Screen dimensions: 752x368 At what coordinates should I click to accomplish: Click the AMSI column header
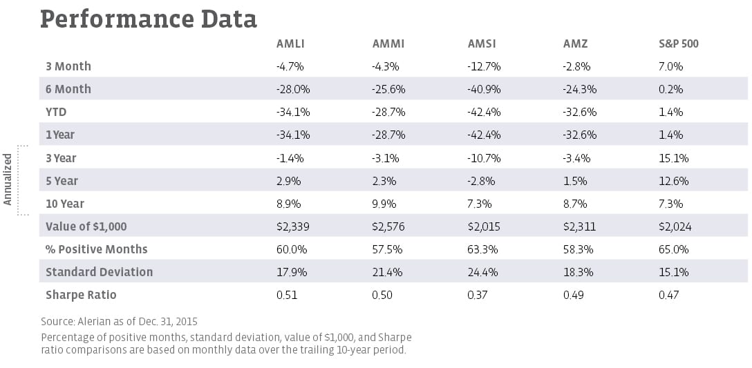click(482, 43)
